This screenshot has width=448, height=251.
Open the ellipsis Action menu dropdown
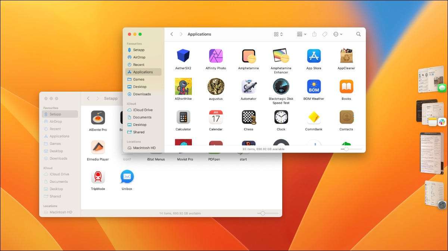tap(338, 34)
